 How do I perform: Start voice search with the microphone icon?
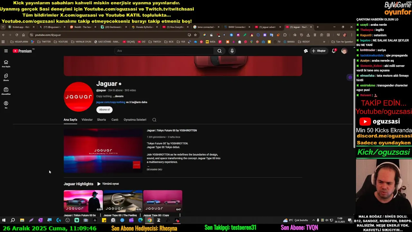coord(232,51)
